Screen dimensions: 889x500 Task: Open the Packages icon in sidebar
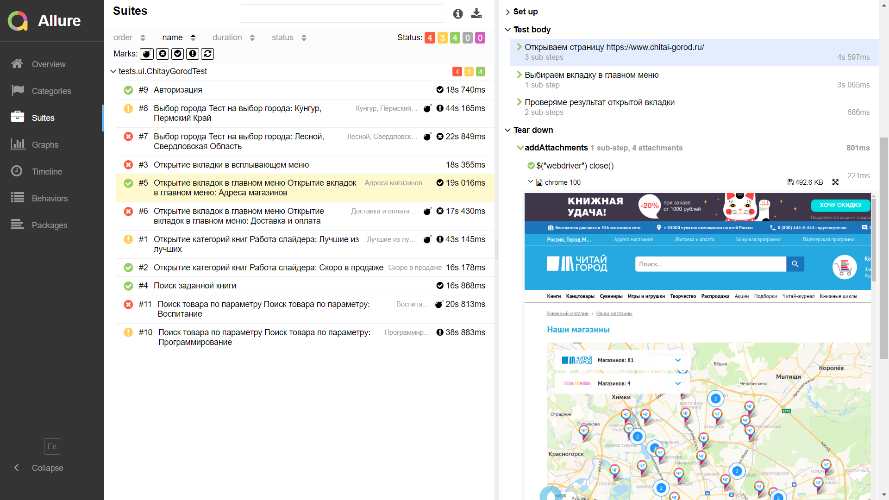tap(18, 225)
